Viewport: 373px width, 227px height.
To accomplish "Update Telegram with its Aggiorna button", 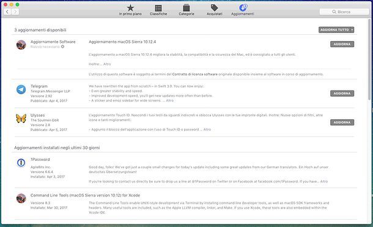I will (342, 93).
